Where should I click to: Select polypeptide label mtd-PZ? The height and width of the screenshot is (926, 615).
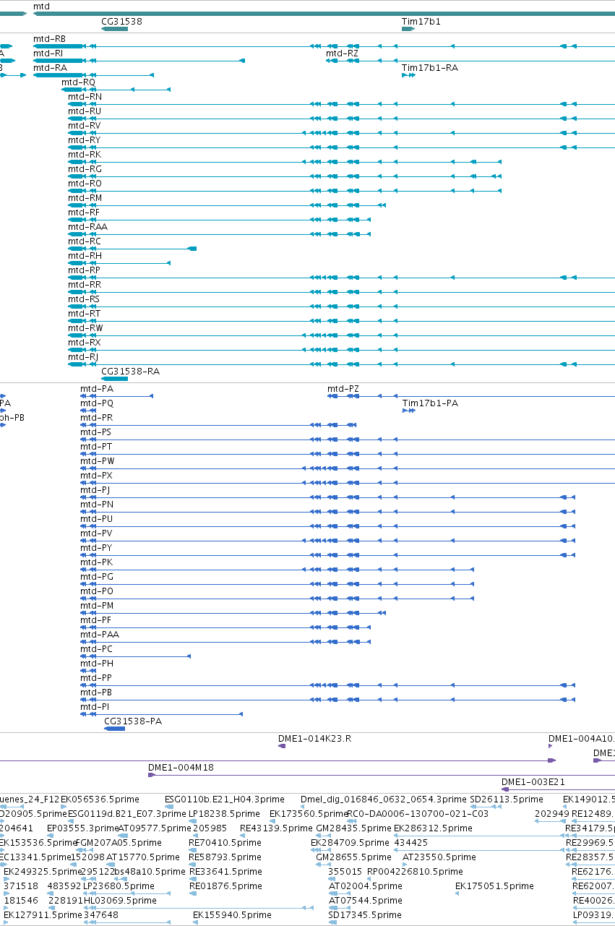coord(343,388)
